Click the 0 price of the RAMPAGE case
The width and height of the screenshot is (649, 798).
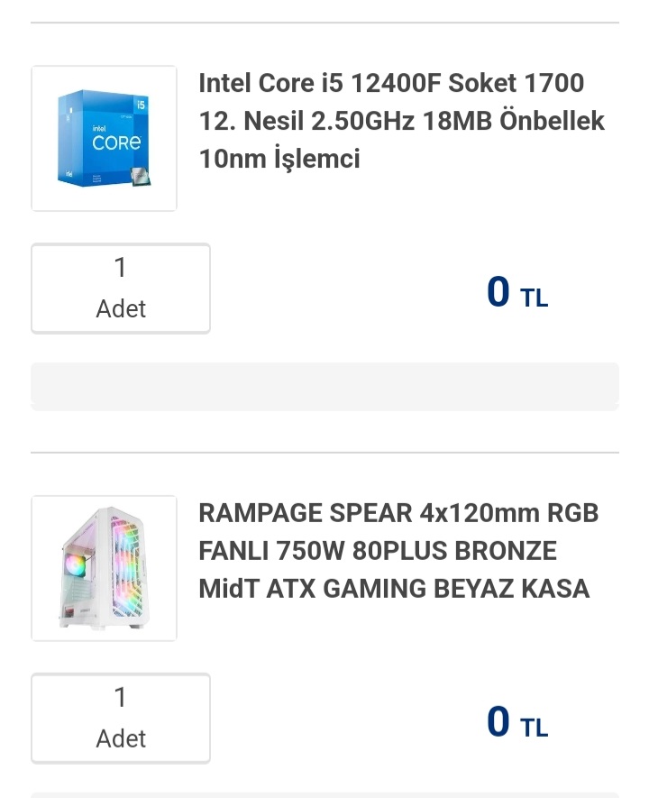point(498,721)
